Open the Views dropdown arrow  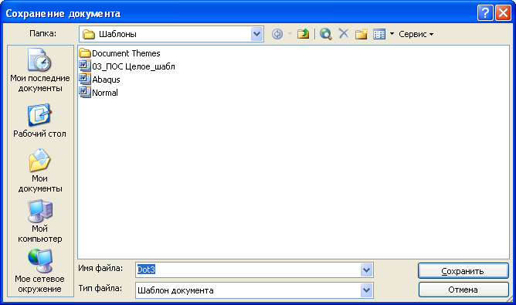coord(392,34)
